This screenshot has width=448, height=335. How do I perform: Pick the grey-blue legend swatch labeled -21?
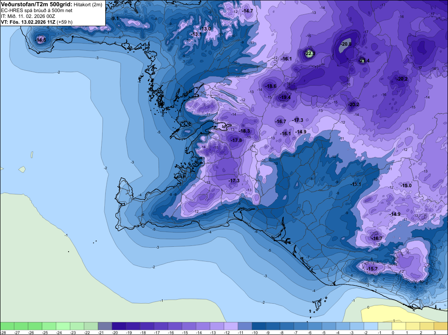[x=105, y=326]
